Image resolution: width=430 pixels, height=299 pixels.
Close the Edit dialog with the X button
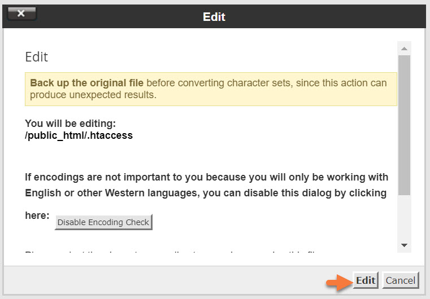tap(21, 14)
